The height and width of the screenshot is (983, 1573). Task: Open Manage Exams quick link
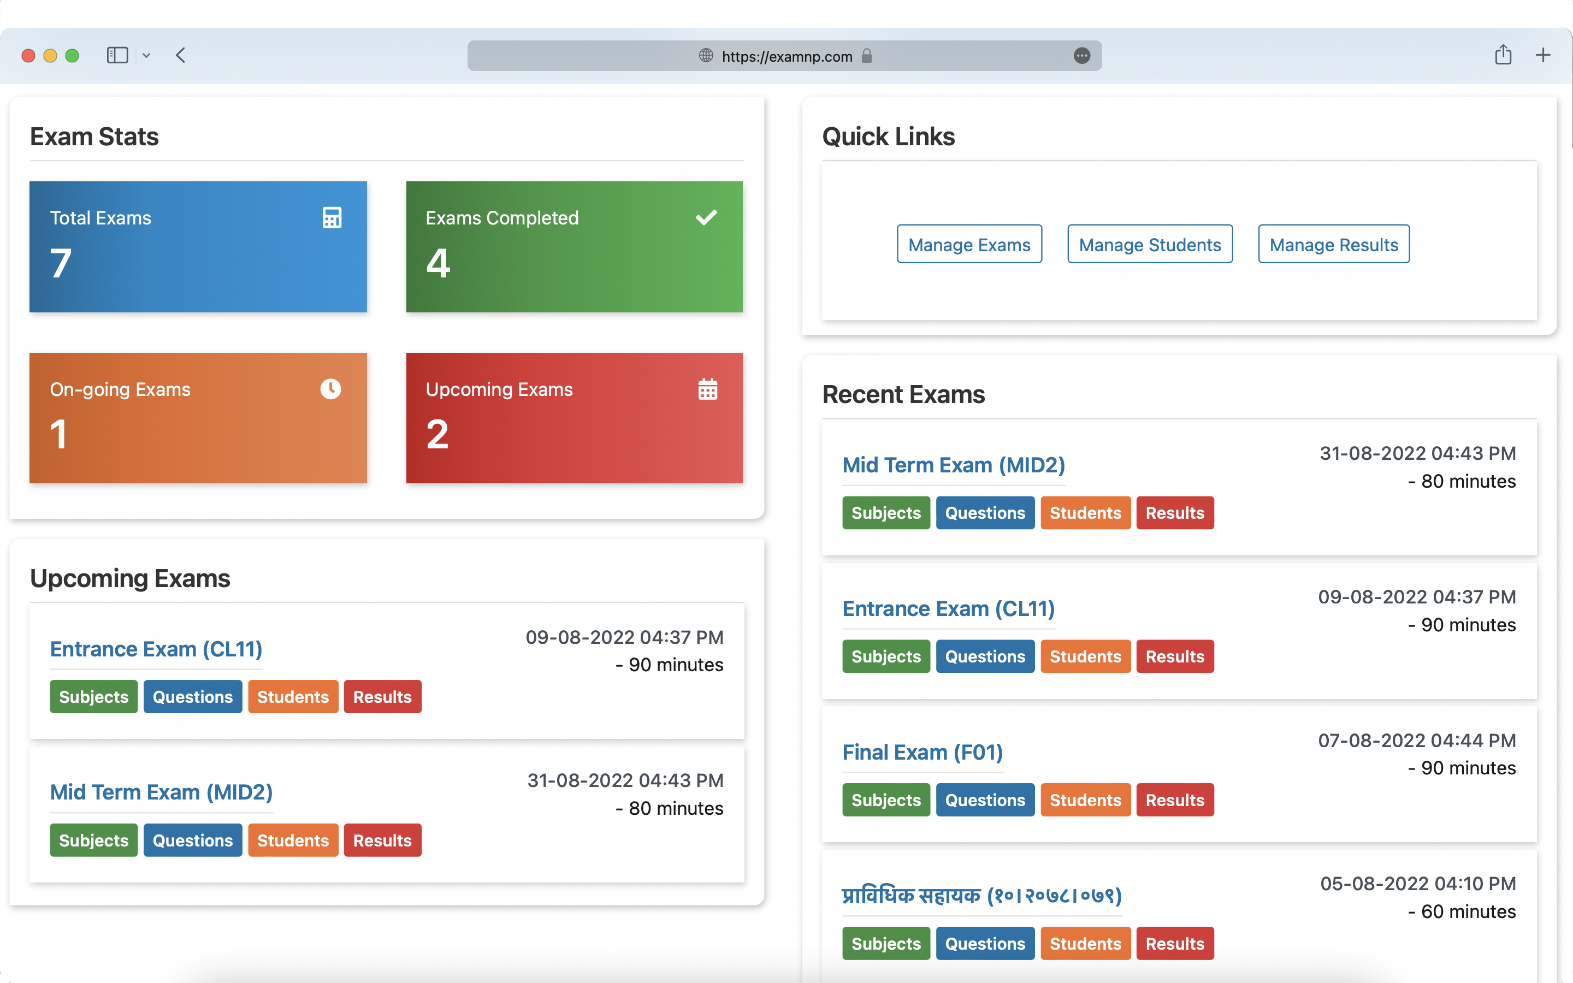coord(968,245)
